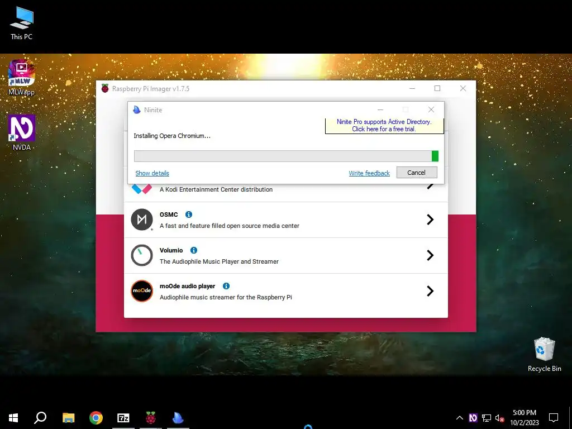Click Ninite Pro free trial banner
Viewport: 572px width, 429px height.
click(384, 126)
